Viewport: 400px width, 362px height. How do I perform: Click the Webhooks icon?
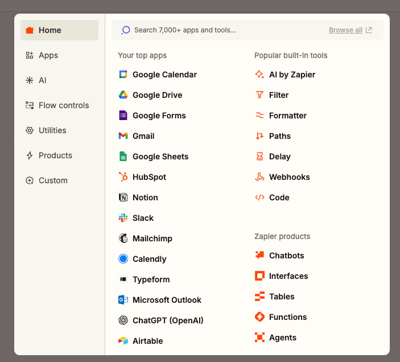coord(259,177)
